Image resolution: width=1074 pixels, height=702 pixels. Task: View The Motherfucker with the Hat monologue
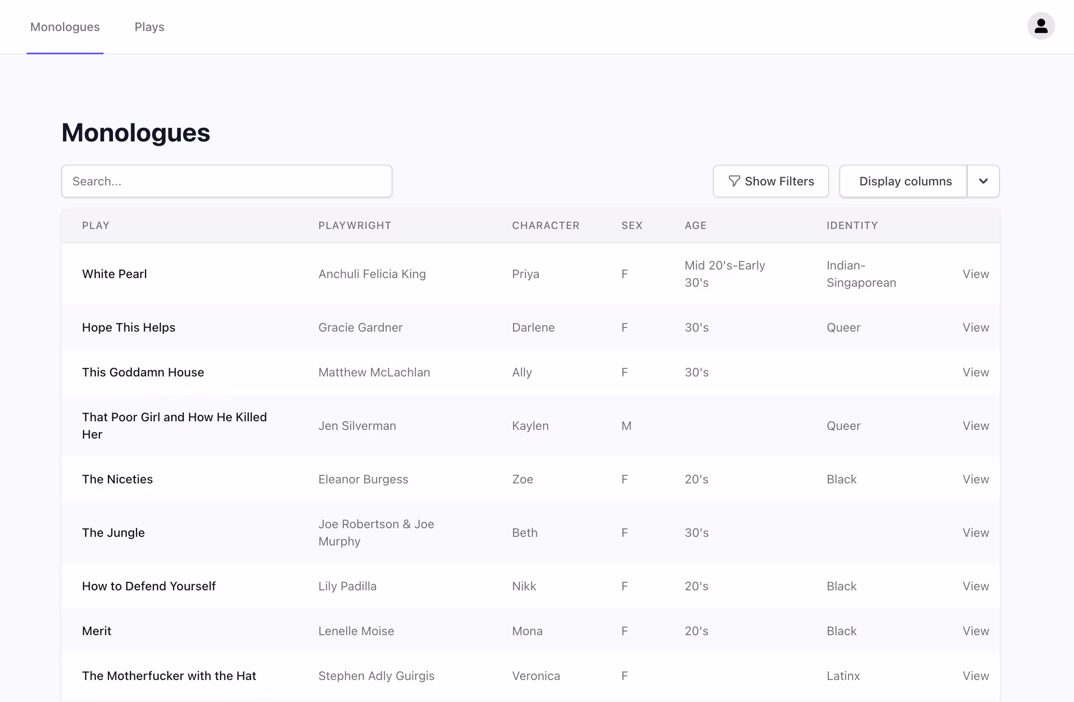click(x=975, y=676)
